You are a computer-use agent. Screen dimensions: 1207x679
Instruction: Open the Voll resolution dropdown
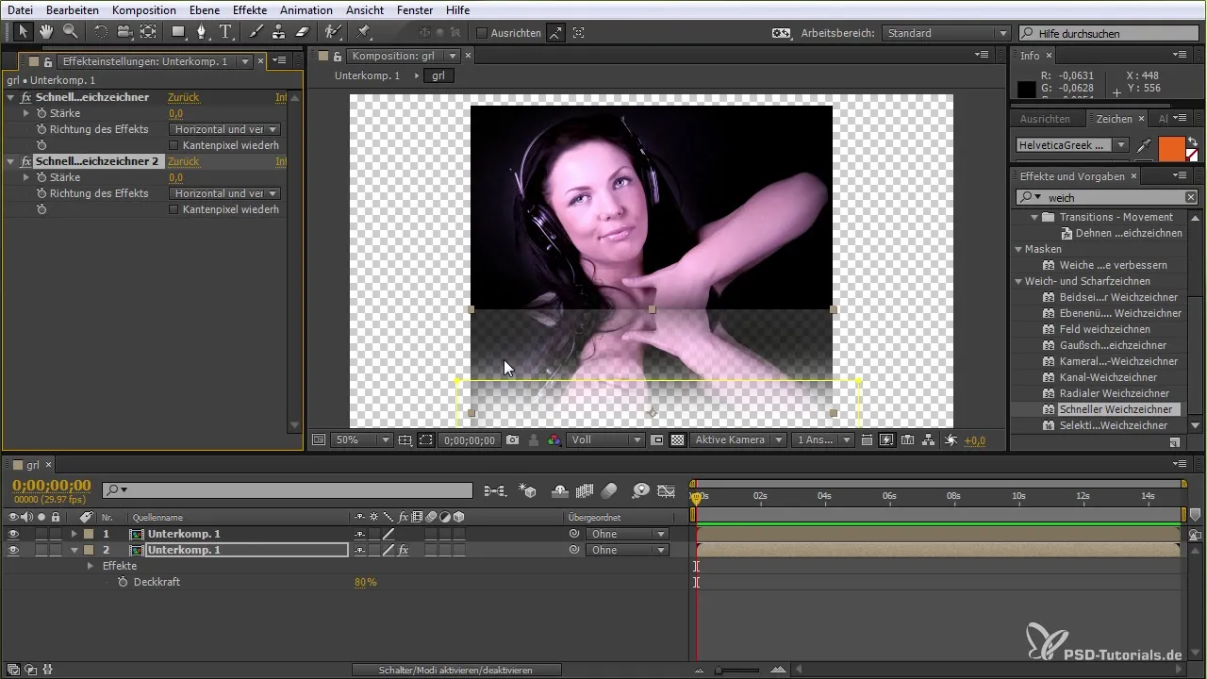pyautogui.click(x=606, y=439)
